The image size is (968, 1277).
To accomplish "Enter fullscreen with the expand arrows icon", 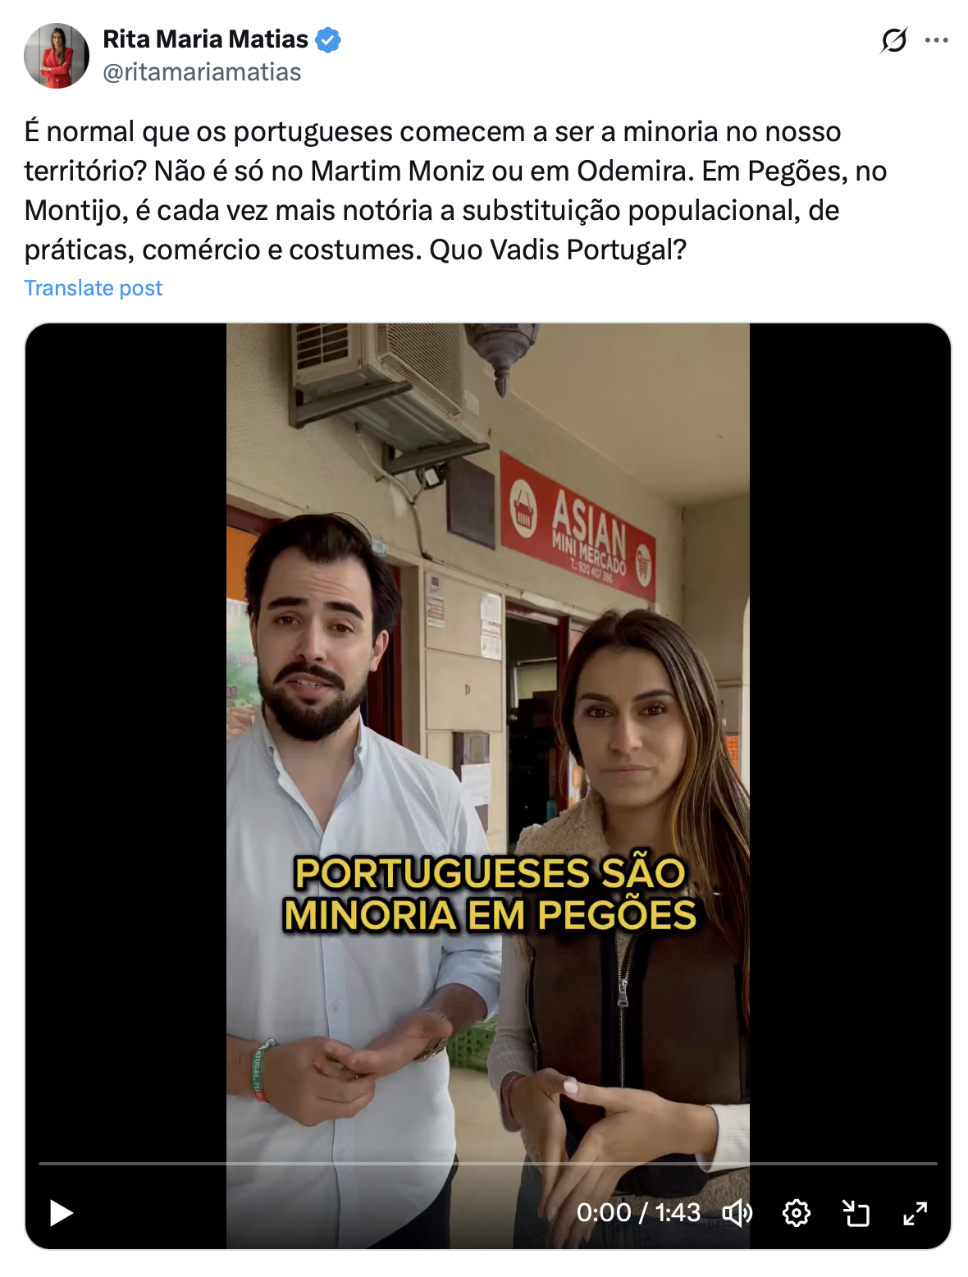I will [x=915, y=1212].
